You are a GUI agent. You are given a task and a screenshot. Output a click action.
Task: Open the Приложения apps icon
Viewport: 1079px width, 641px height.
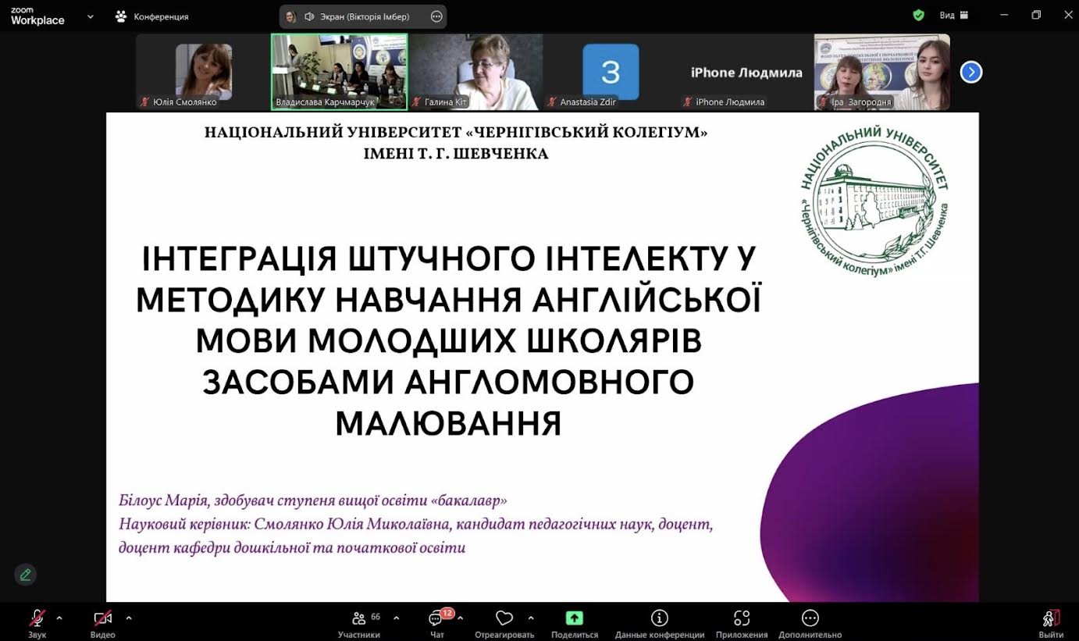pos(742,622)
